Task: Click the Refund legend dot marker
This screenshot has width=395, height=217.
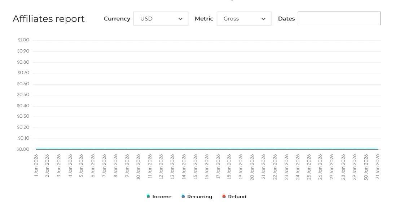Action: click(x=224, y=196)
